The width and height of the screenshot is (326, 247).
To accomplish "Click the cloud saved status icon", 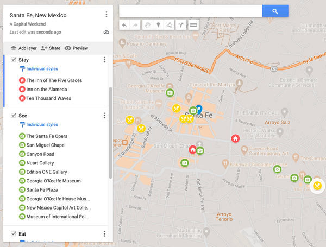I will click(x=106, y=32).
